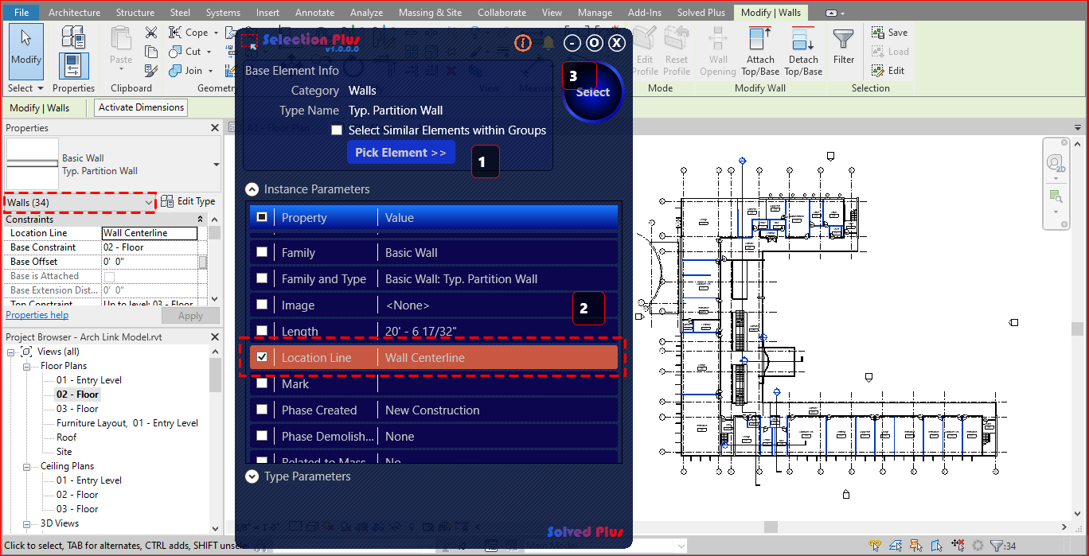
Task: Toggle Select Underlay Elements status icon
Action: 896,546
